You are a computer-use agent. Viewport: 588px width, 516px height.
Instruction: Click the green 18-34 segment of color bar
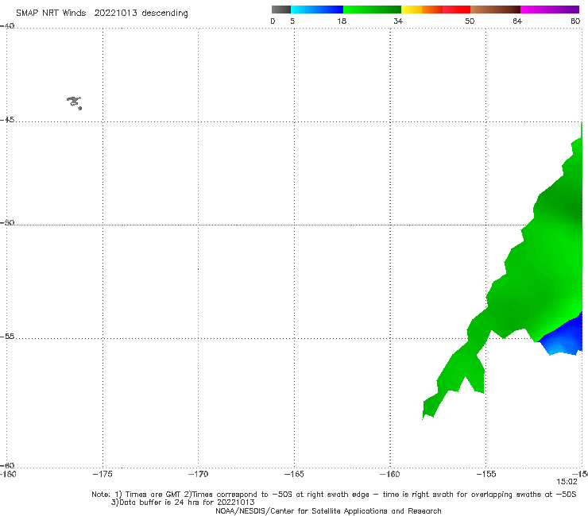tap(372, 10)
